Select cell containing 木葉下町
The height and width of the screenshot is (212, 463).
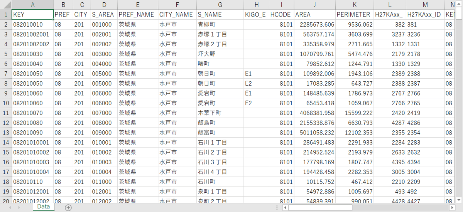[220, 113]
